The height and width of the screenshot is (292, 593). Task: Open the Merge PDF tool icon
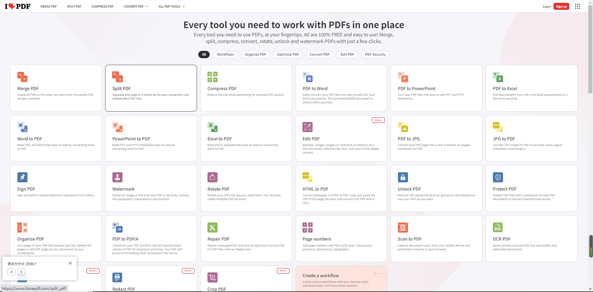click(x=22, y=77)
